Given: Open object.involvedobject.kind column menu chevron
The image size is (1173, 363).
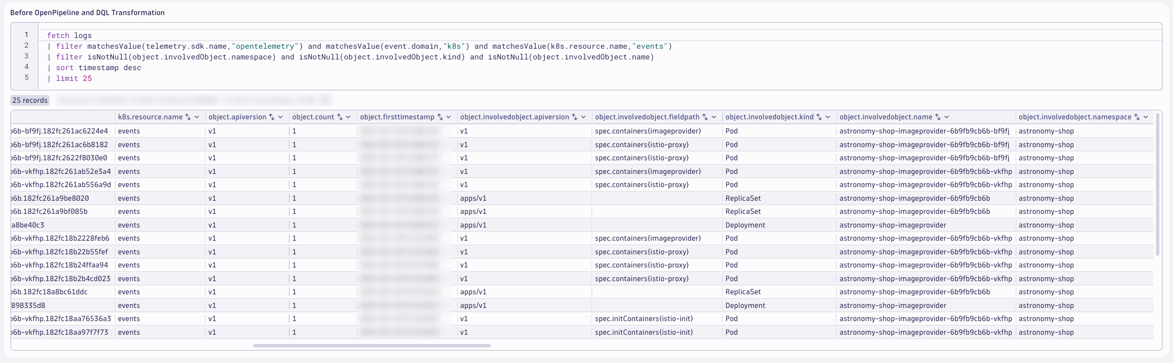Looking at the screenshot, I should [828, 117].
